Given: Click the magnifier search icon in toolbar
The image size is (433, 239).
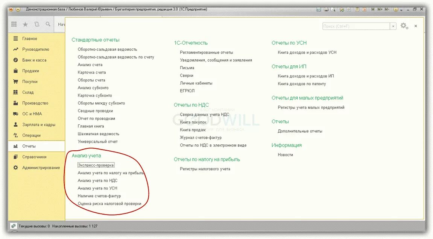Looking at the screenshot, I should pyautogui.click(x=48, y=24).
